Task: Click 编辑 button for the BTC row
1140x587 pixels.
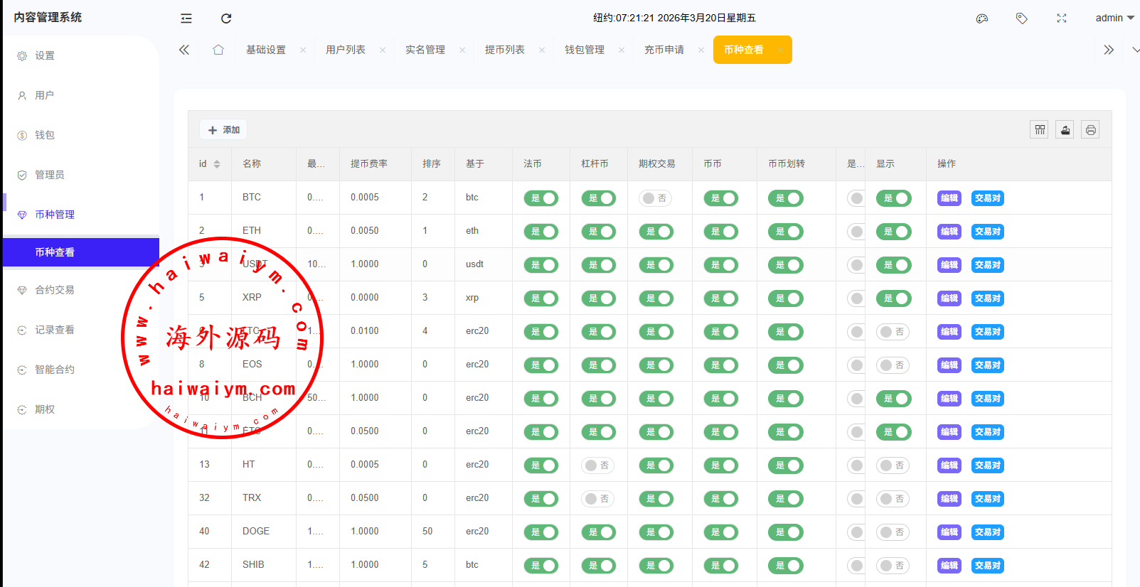Action: tap(949, 198)
